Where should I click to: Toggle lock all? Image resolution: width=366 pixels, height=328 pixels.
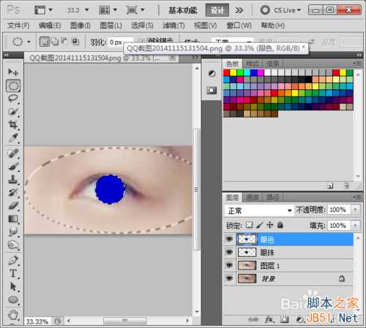click(x=280, y=225)
